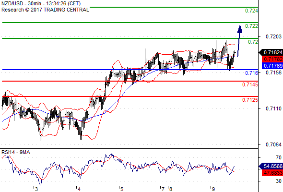The width and height of the screenshot is (283, 192).
Task: Click the RSI 70 level label
Action: (x=279, y=157)
